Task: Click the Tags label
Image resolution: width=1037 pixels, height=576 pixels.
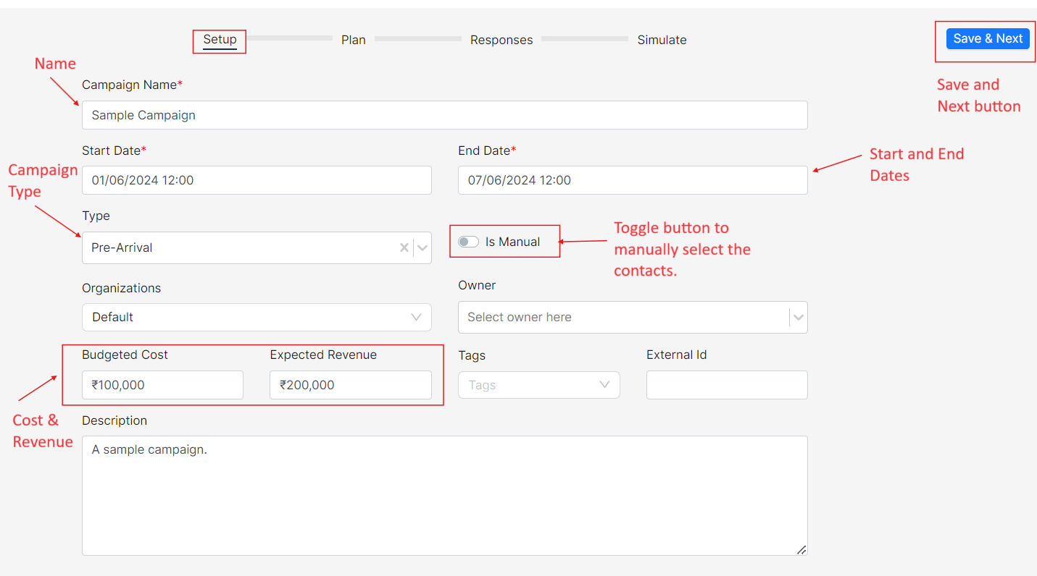Action: [472, 355]
